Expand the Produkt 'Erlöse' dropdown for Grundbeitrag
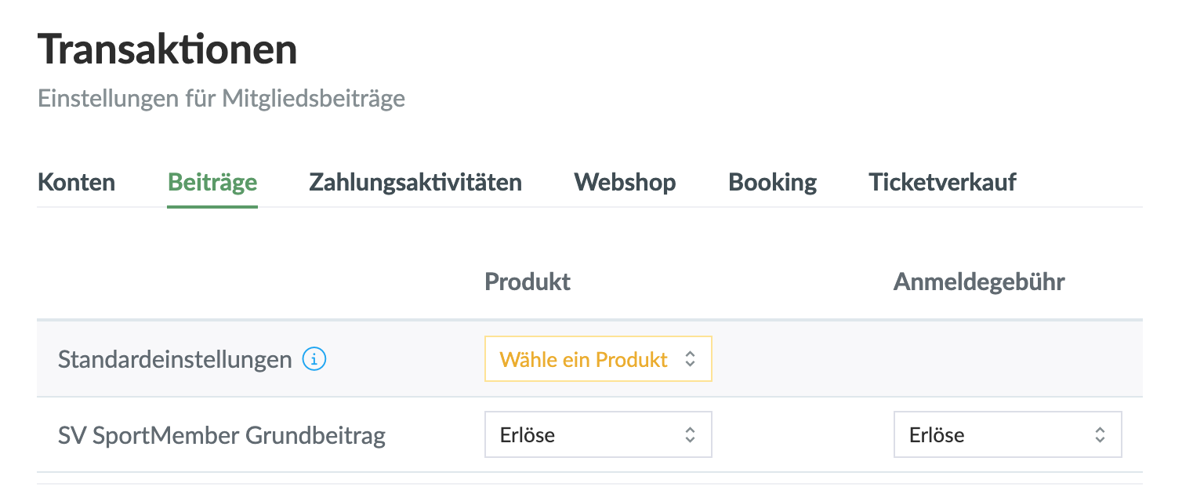The width and height of the screenshot is (1193, 494). [x=597, y=434]
